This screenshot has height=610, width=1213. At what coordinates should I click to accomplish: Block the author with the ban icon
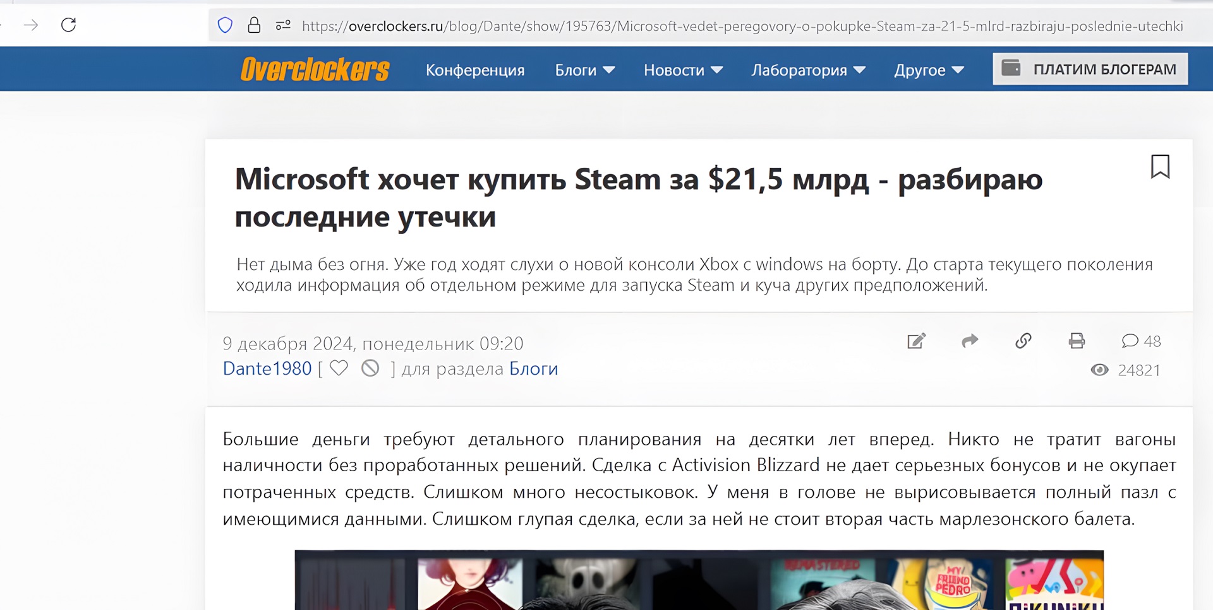(370, 368)
